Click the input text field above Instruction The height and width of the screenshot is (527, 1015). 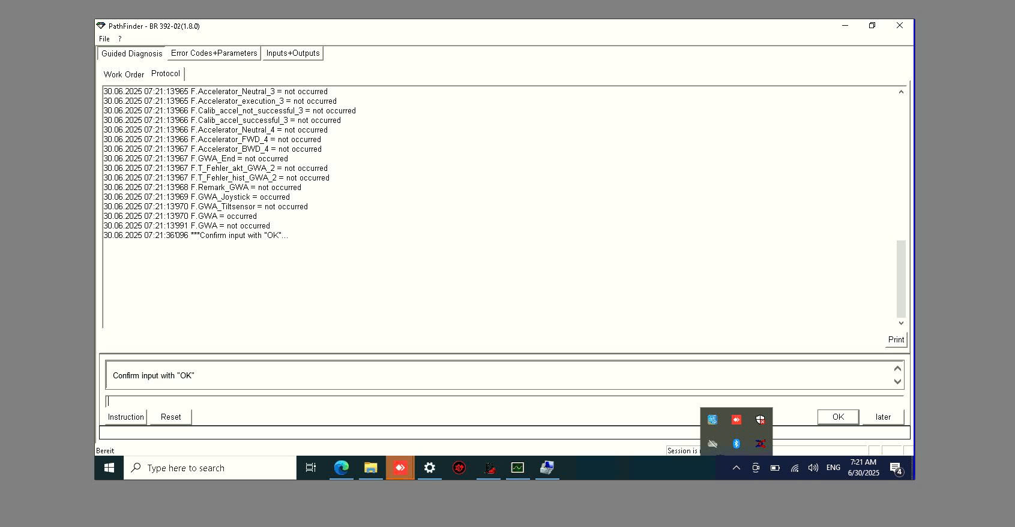click(504, 401)
